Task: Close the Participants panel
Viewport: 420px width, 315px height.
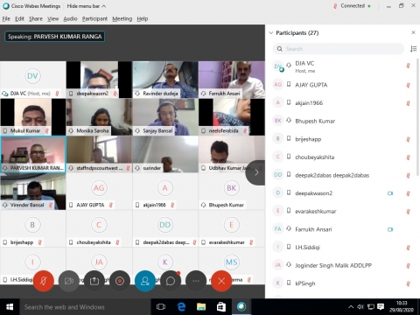Action: pos(413,32)
